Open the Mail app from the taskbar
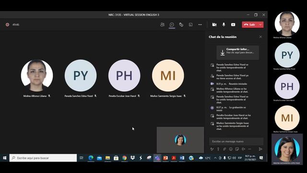Screen dimensions: 307x173 pos(99,158)
